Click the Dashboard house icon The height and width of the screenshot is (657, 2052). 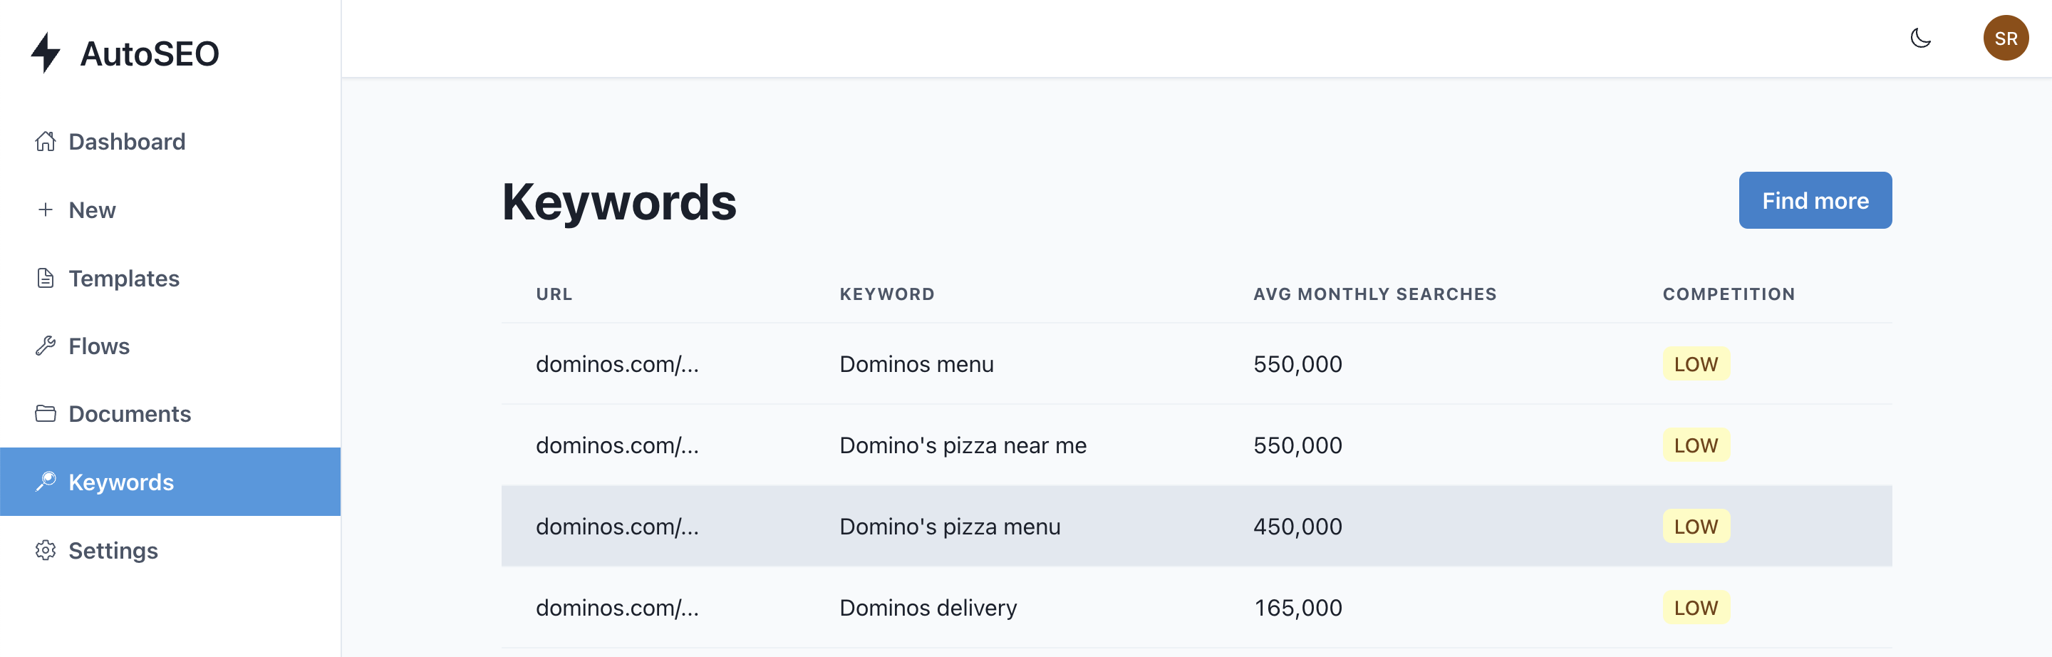click(x=46, y=142)
